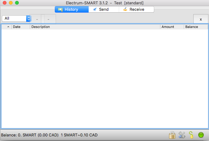209x141 pixels.
Task: Switch to the Send tab
Action: point(104,10)
